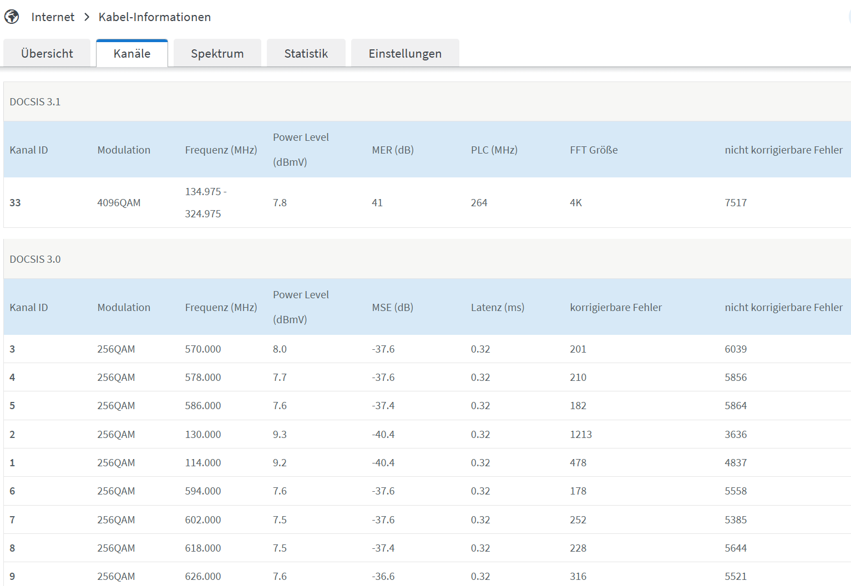The width and height of the screenshot is (851, 586).
Task: Click the PLC value 264
Action: tap(479, 203)
